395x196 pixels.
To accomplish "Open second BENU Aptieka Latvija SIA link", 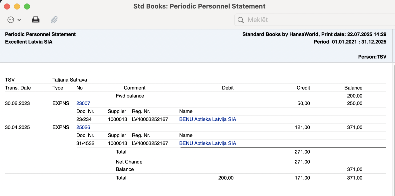I will point(208,143).
